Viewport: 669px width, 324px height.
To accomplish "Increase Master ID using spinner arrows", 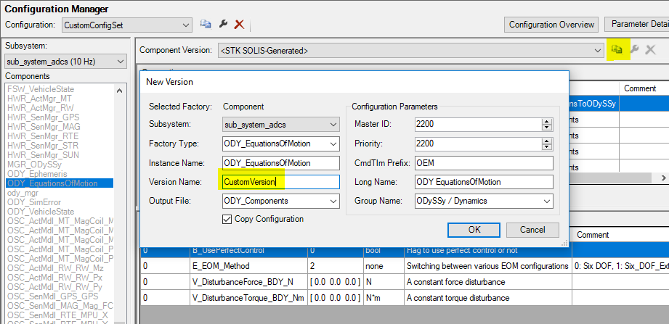I will tap(547, 121).
